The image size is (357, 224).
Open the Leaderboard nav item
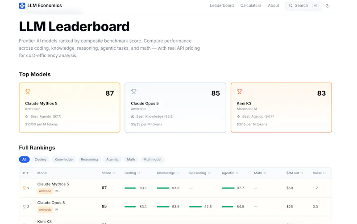pos(222,5)
